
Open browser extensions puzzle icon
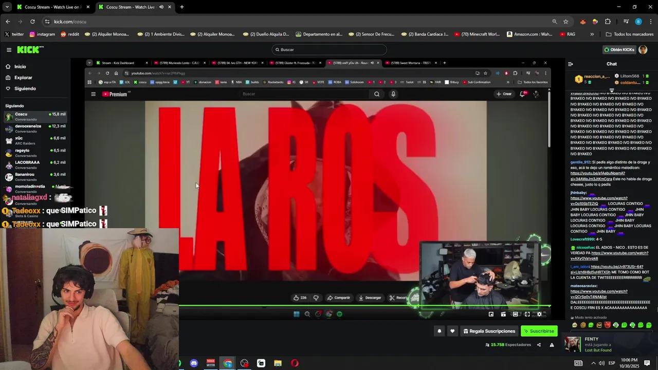coord(608,22)
